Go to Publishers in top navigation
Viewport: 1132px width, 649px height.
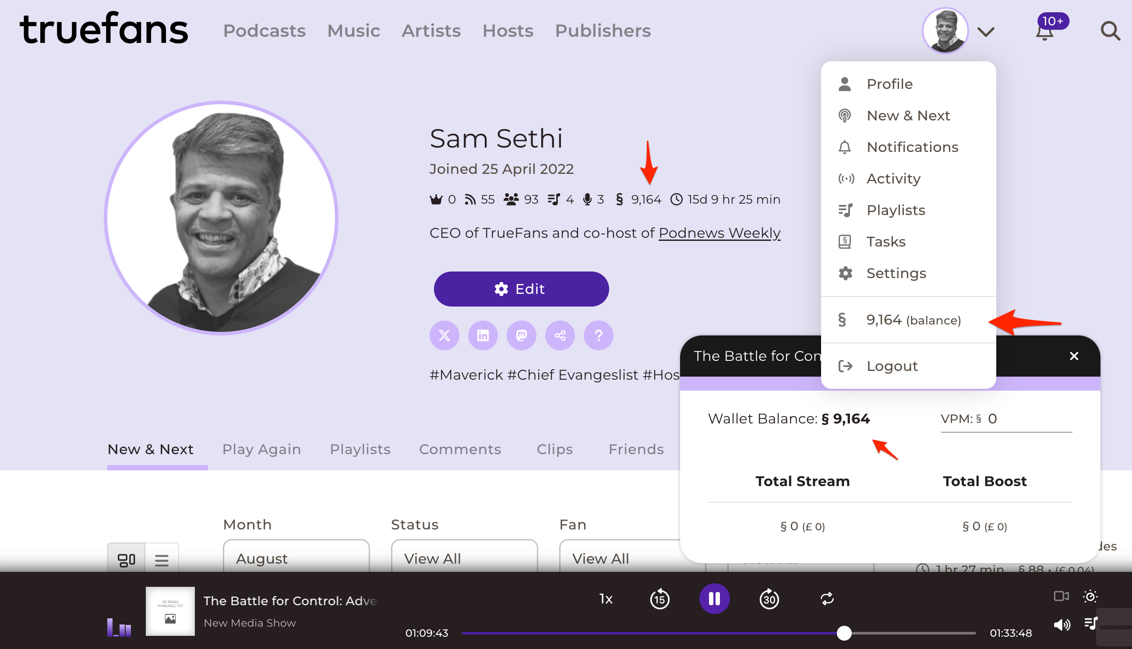tap(603, 31)
